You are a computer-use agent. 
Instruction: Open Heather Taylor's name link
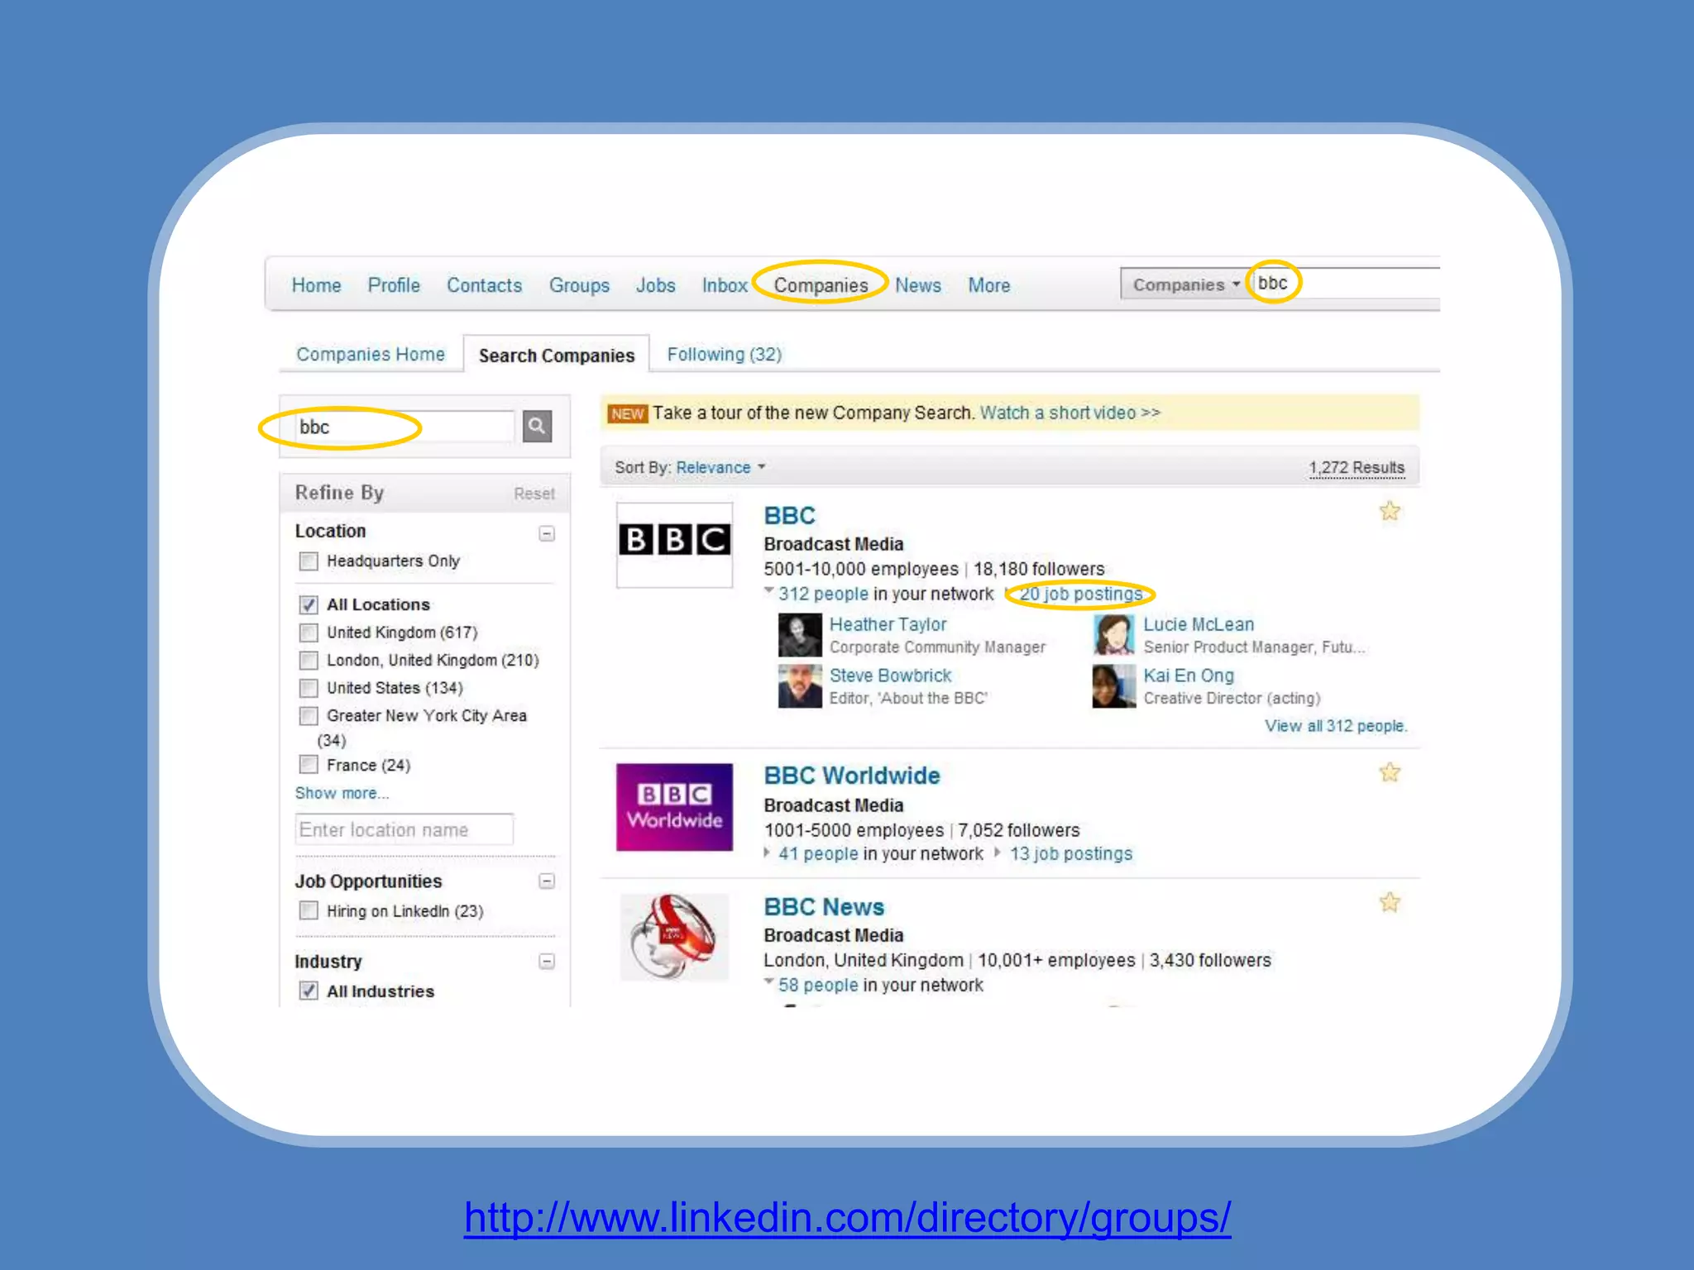888,624
